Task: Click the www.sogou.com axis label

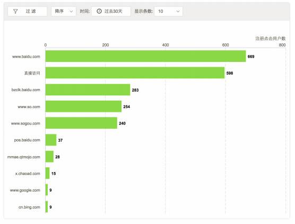Action: coord(25,123)
